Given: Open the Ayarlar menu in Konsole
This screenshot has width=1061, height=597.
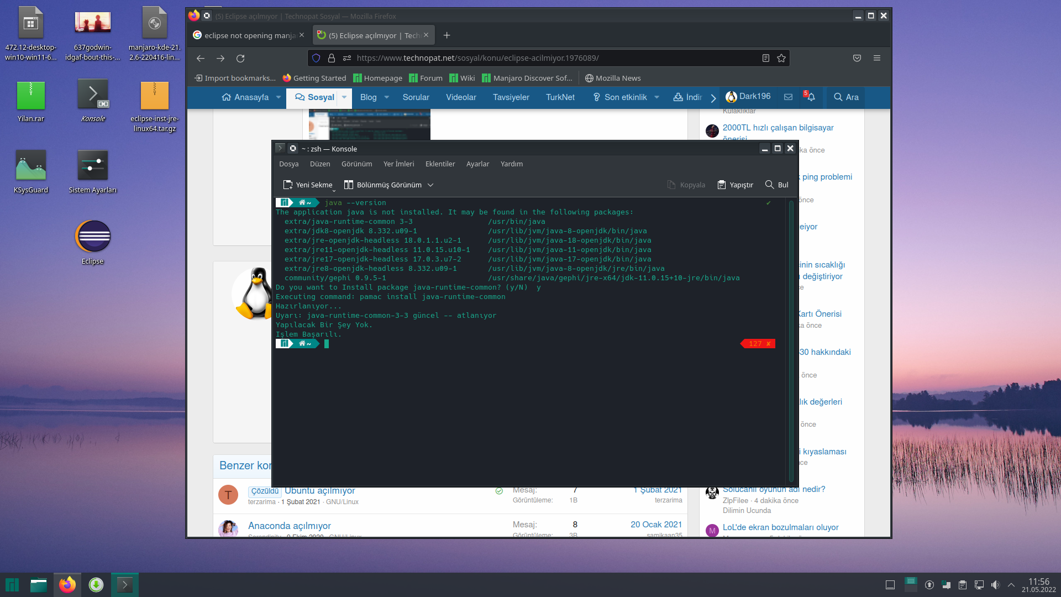Looking at the screenshot, I should 477,164.
